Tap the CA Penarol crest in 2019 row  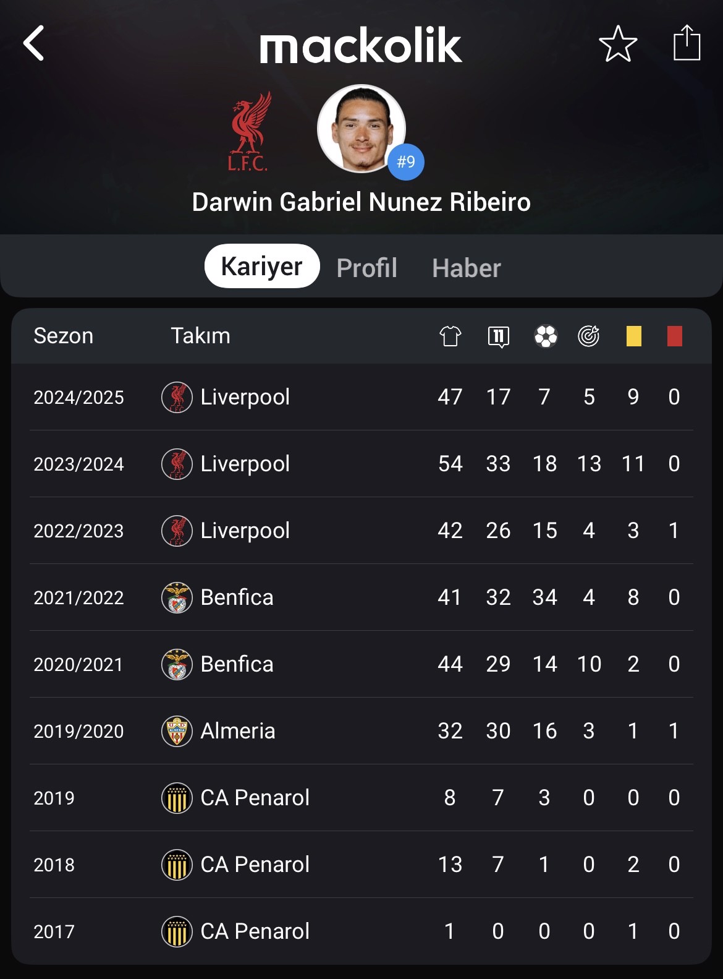(x=177, y=798)
